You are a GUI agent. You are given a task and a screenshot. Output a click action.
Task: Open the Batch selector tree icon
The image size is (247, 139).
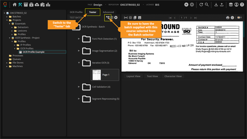click(x=108, y=18)
